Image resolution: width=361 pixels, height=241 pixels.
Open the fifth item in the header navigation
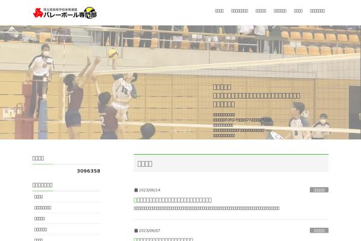point(298,11)
